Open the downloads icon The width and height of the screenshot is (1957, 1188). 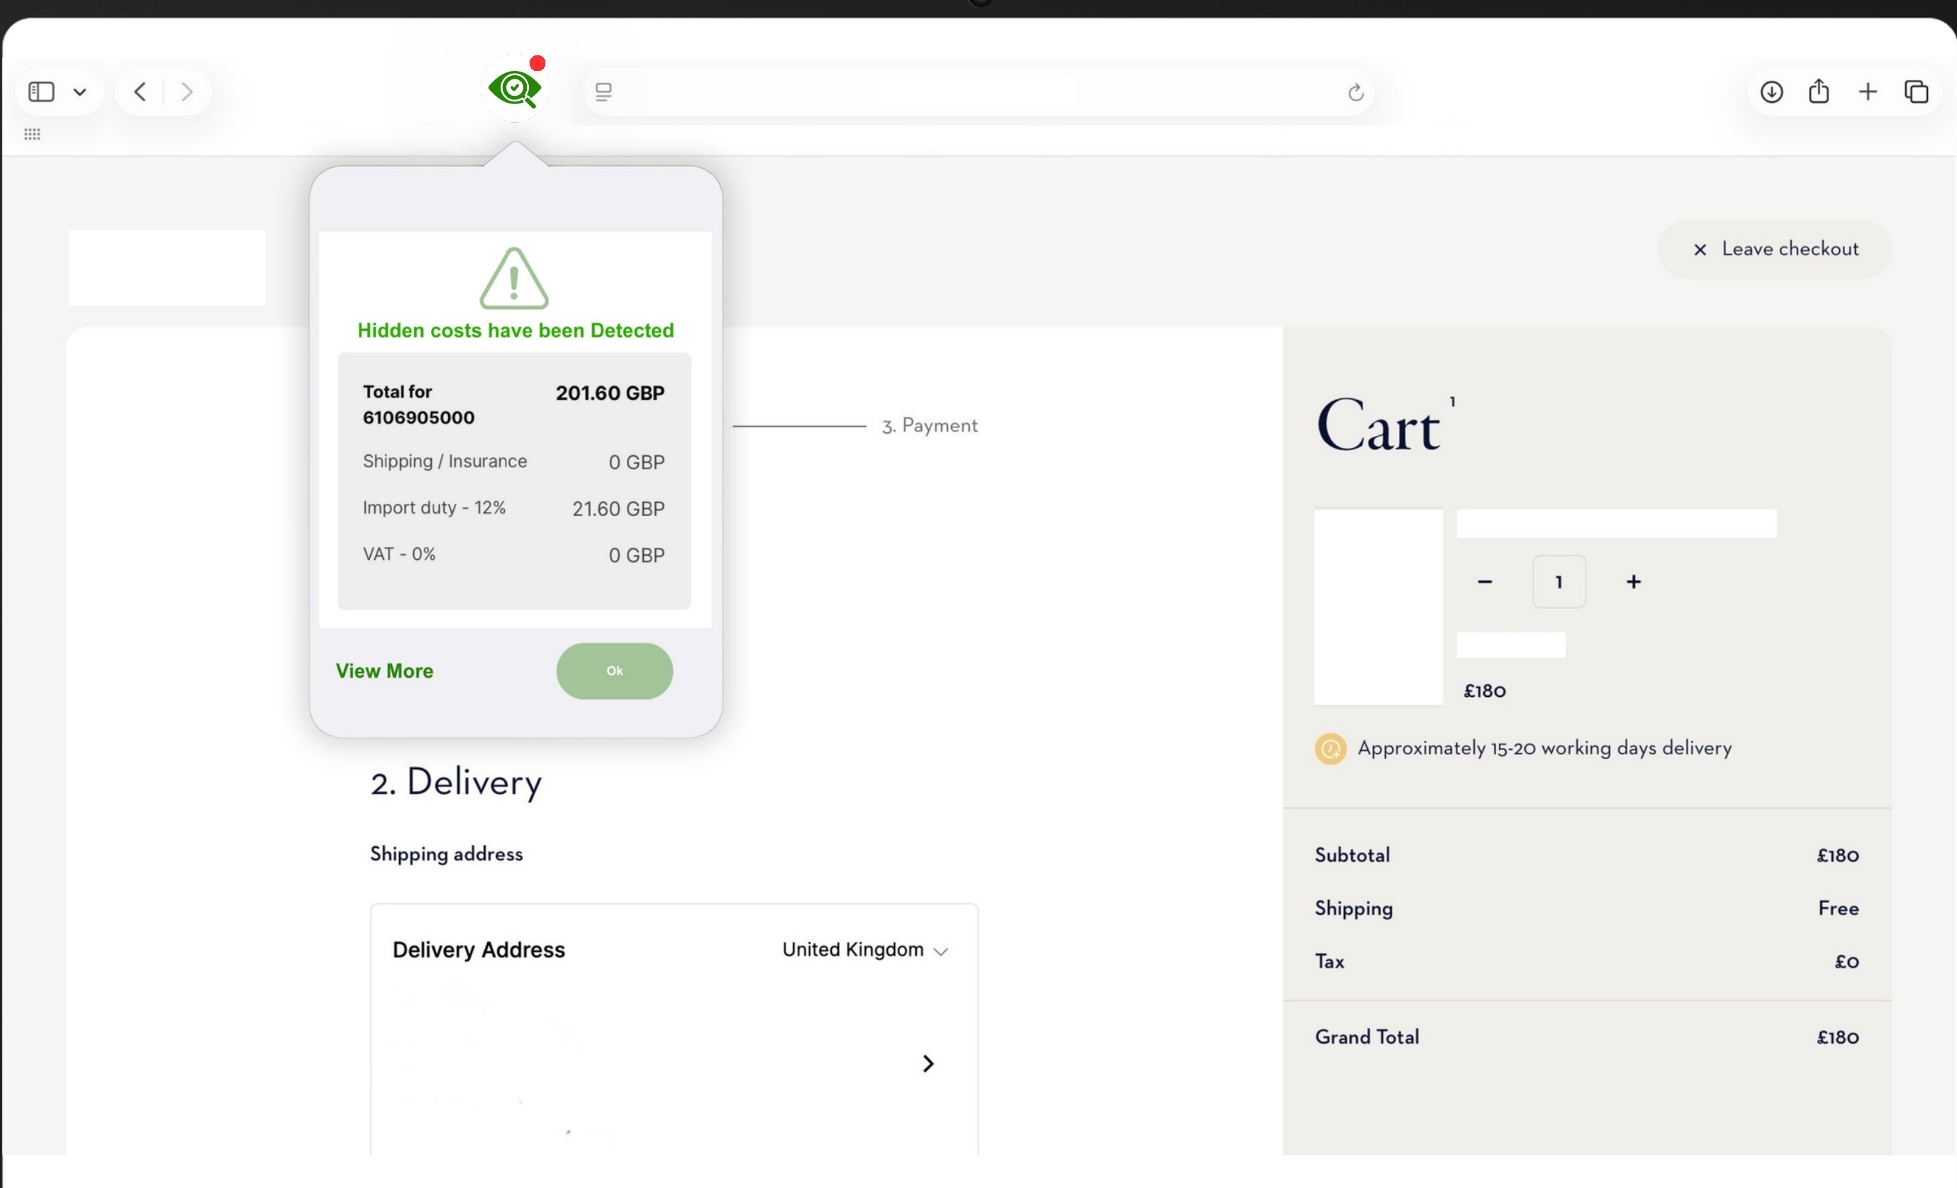1771,92
